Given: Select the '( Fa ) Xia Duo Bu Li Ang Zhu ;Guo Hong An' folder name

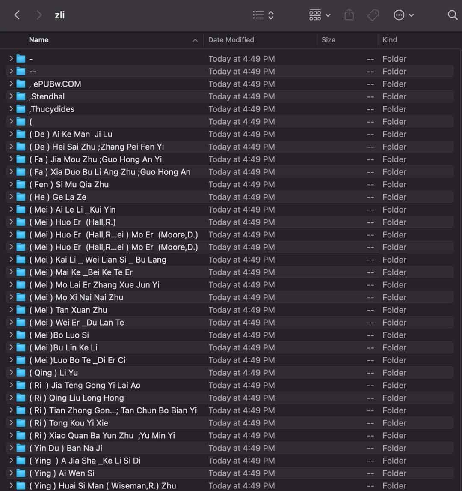Looking at the screenshot, I should tap(110, 172).
